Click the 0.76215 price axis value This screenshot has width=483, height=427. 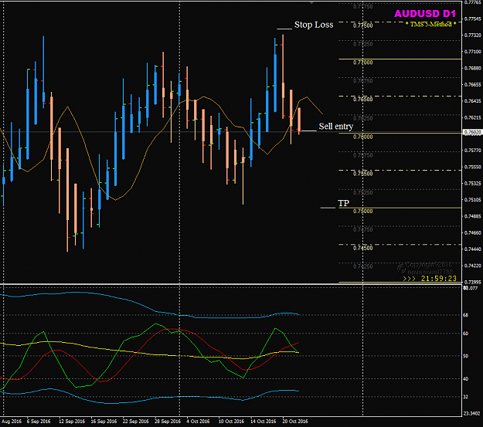(x=473, y=117)
